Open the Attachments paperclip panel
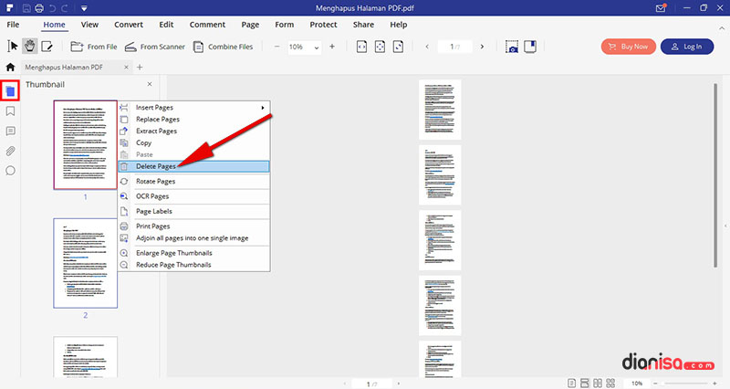Image resolution: width=730 pixels, height=389 pixels. [x=10, y=151]
